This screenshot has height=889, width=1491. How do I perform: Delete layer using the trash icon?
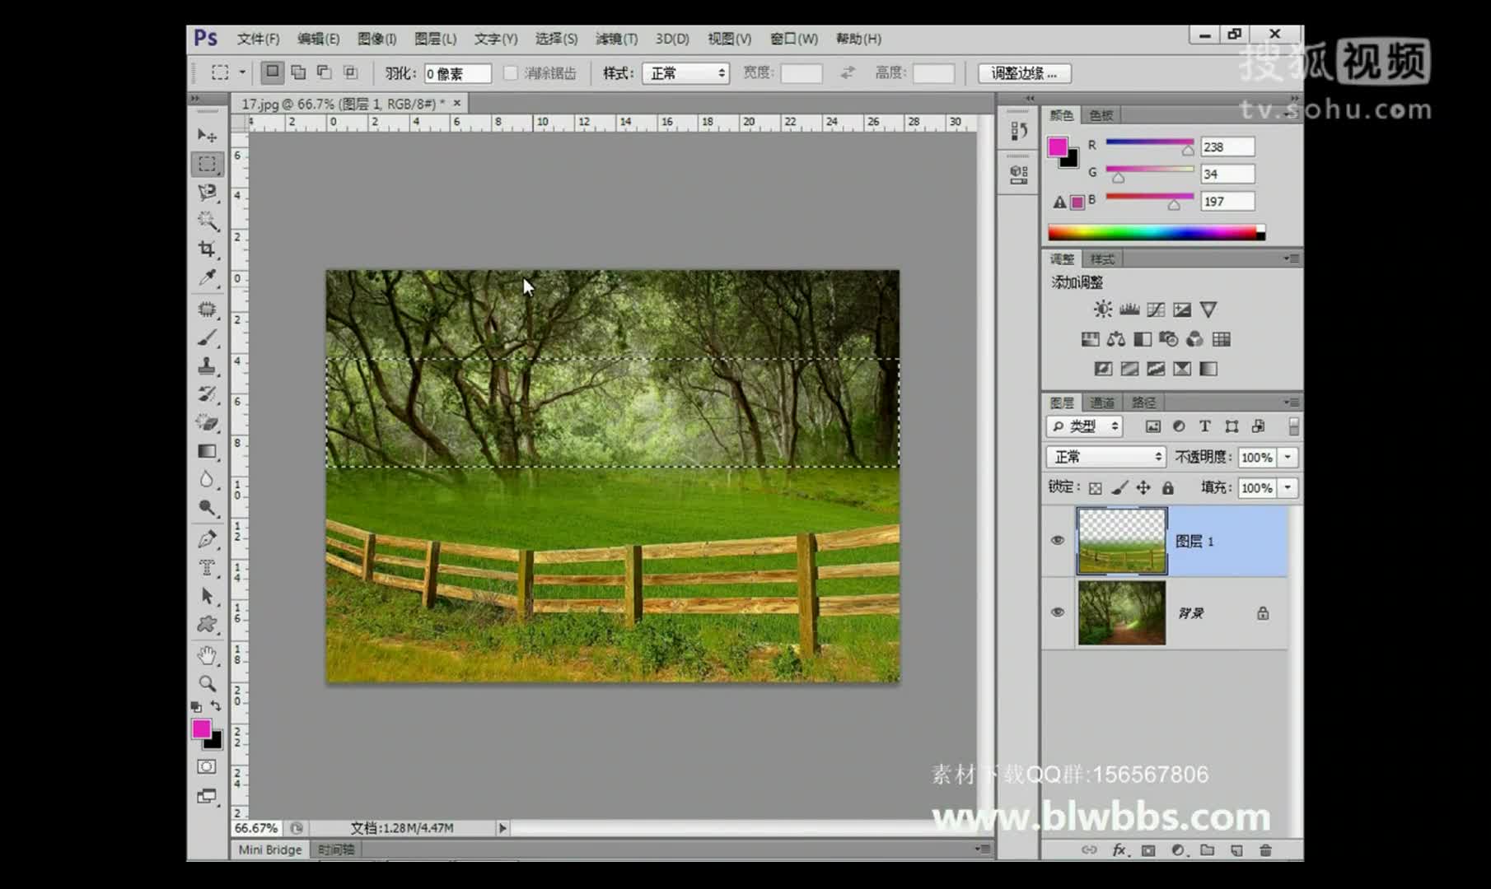[x=1265, y=850]
